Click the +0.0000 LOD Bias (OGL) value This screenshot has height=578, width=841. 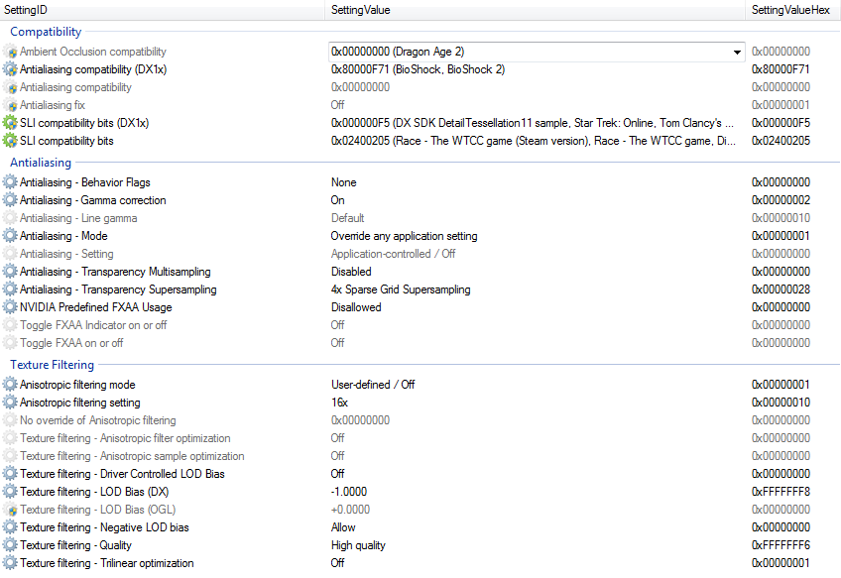(351, 510)
